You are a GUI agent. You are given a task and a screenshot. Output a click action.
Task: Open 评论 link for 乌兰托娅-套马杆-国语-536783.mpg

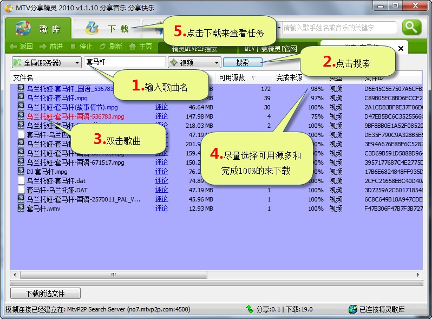click(x=161, y=116)
